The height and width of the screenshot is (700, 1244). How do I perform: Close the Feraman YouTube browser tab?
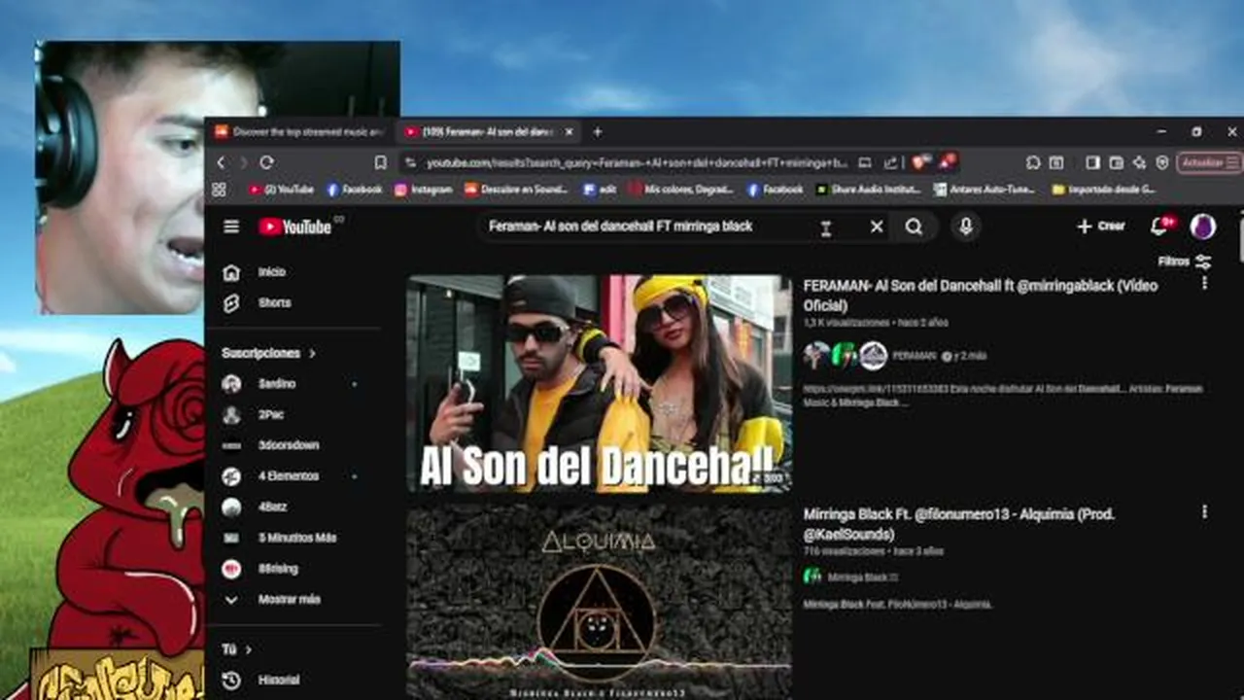coord(569,132)
